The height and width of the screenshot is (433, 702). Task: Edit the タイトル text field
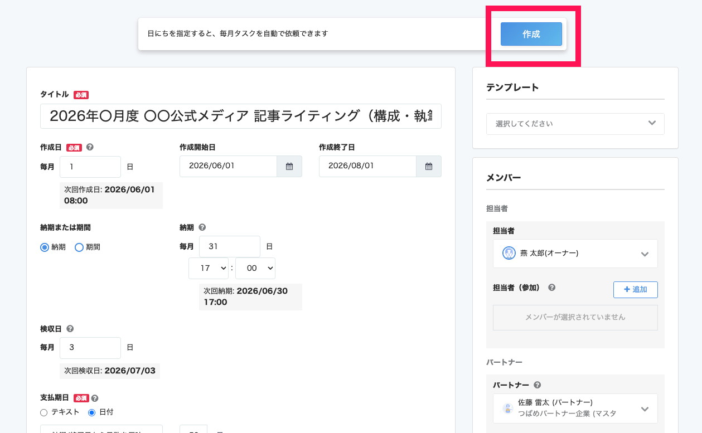click(241, 116)
